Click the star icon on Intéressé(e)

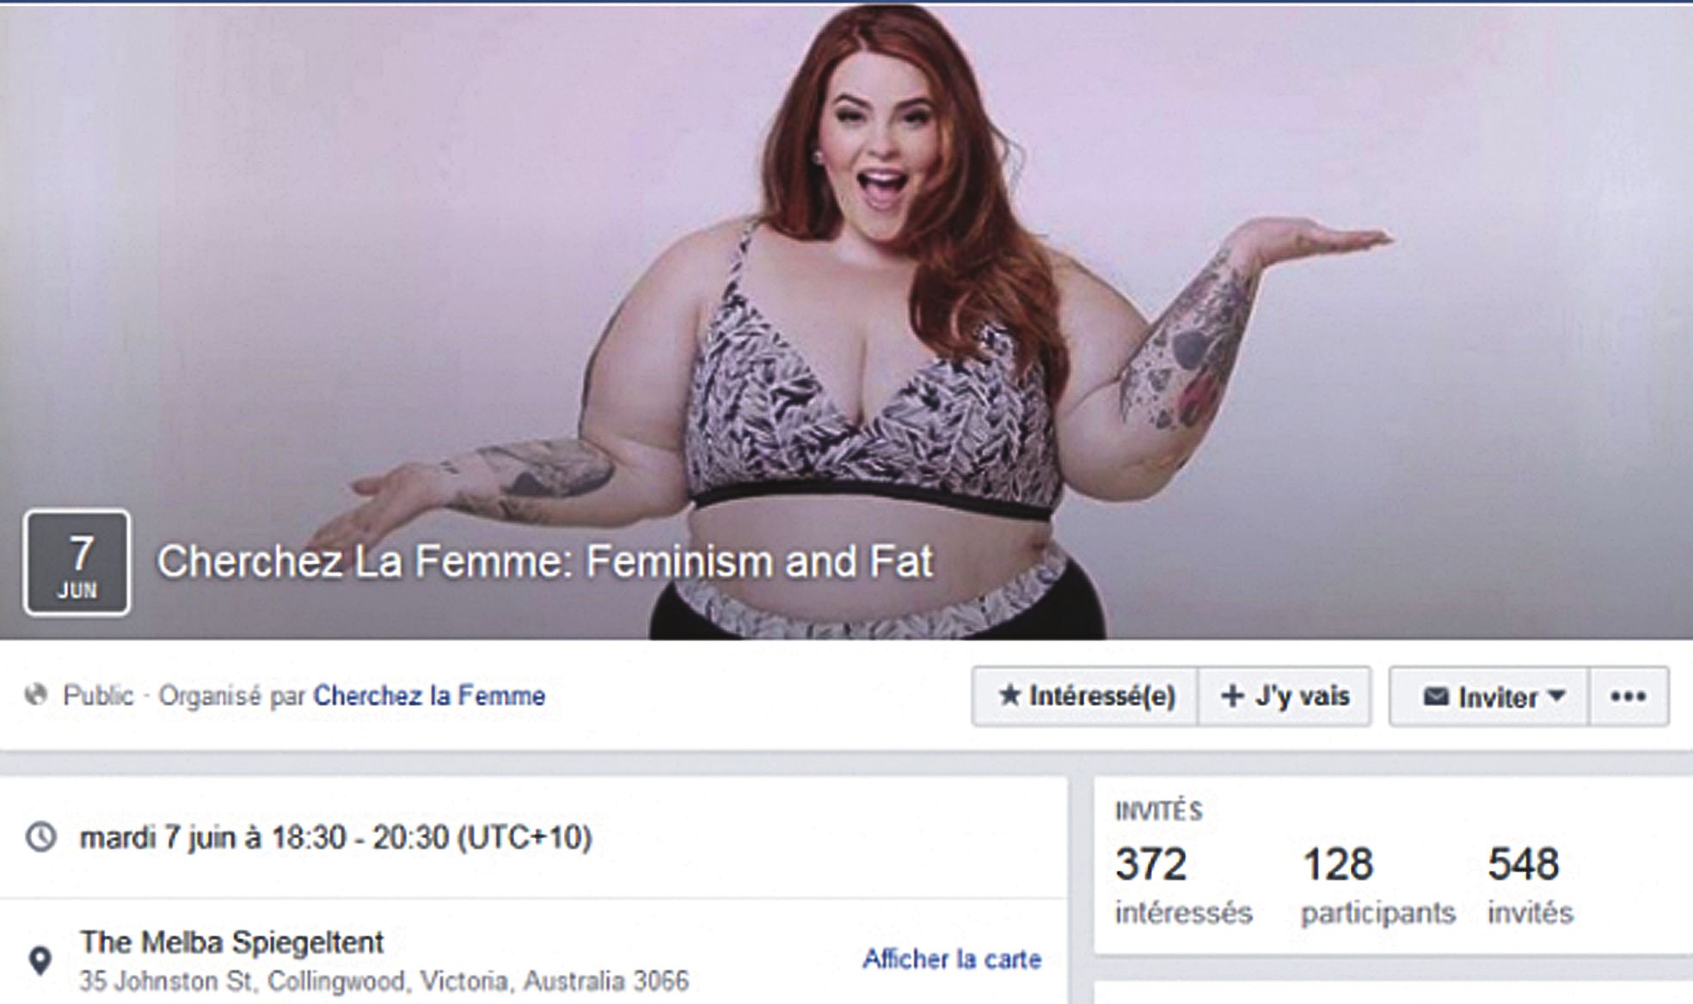tap(1009, 695)
